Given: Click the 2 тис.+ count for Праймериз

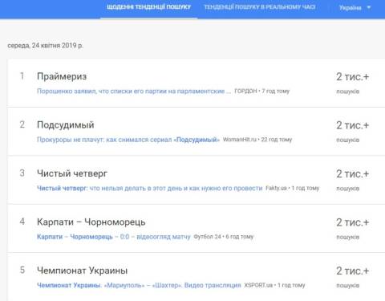Looking at the screenshot, I should (x=353, y=77).
